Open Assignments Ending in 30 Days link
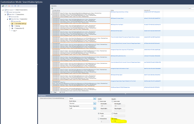Viewport: 194px width, 124px height. [x=119, y=12]
